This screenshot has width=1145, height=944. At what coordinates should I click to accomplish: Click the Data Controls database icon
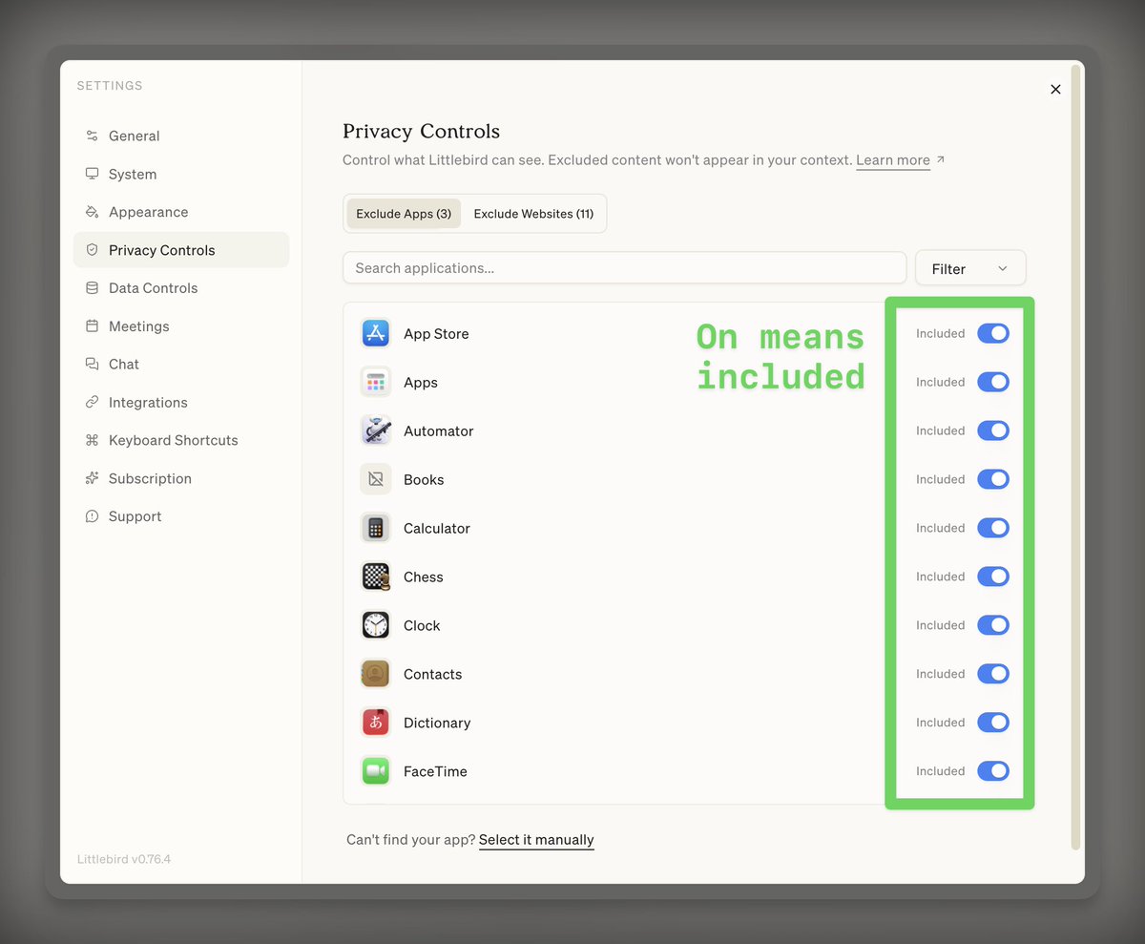coord(92,288)
